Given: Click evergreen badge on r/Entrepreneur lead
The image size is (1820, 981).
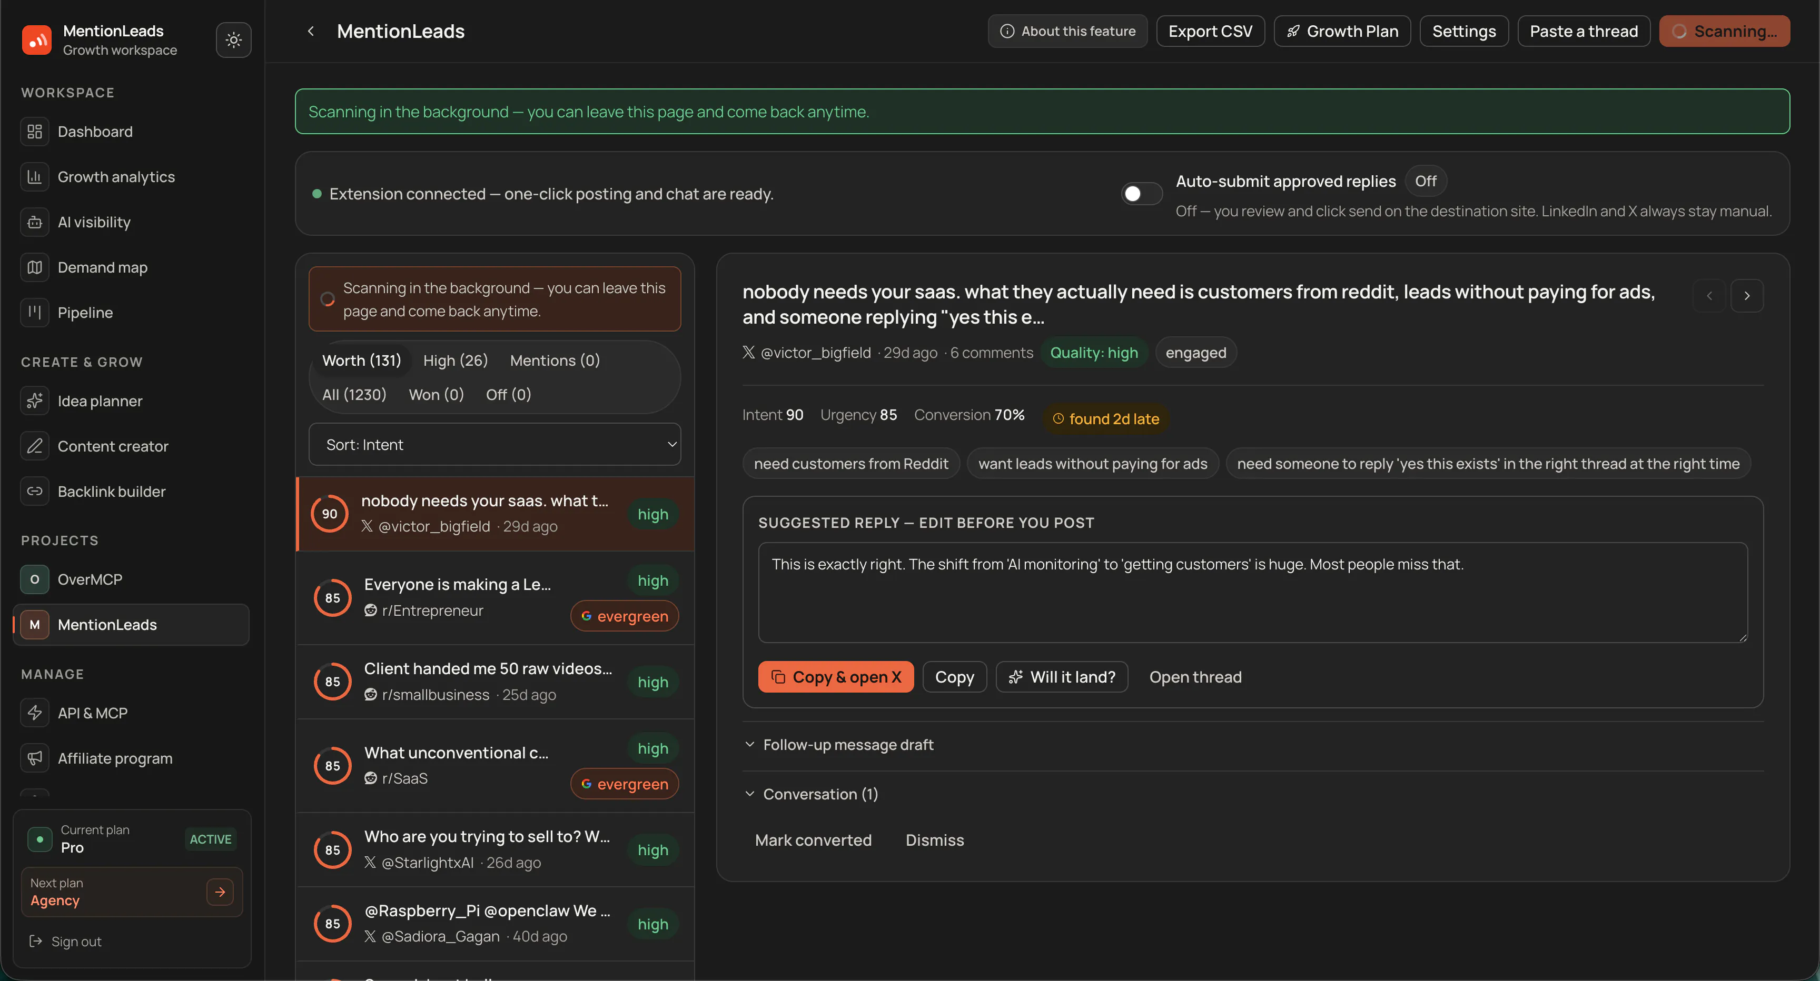Looking at the screenshot, I should 625,616.
